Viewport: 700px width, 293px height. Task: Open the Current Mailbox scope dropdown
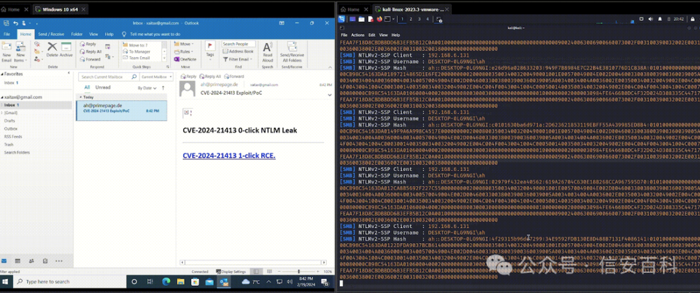pyautogui.click(x=156, y=77)
